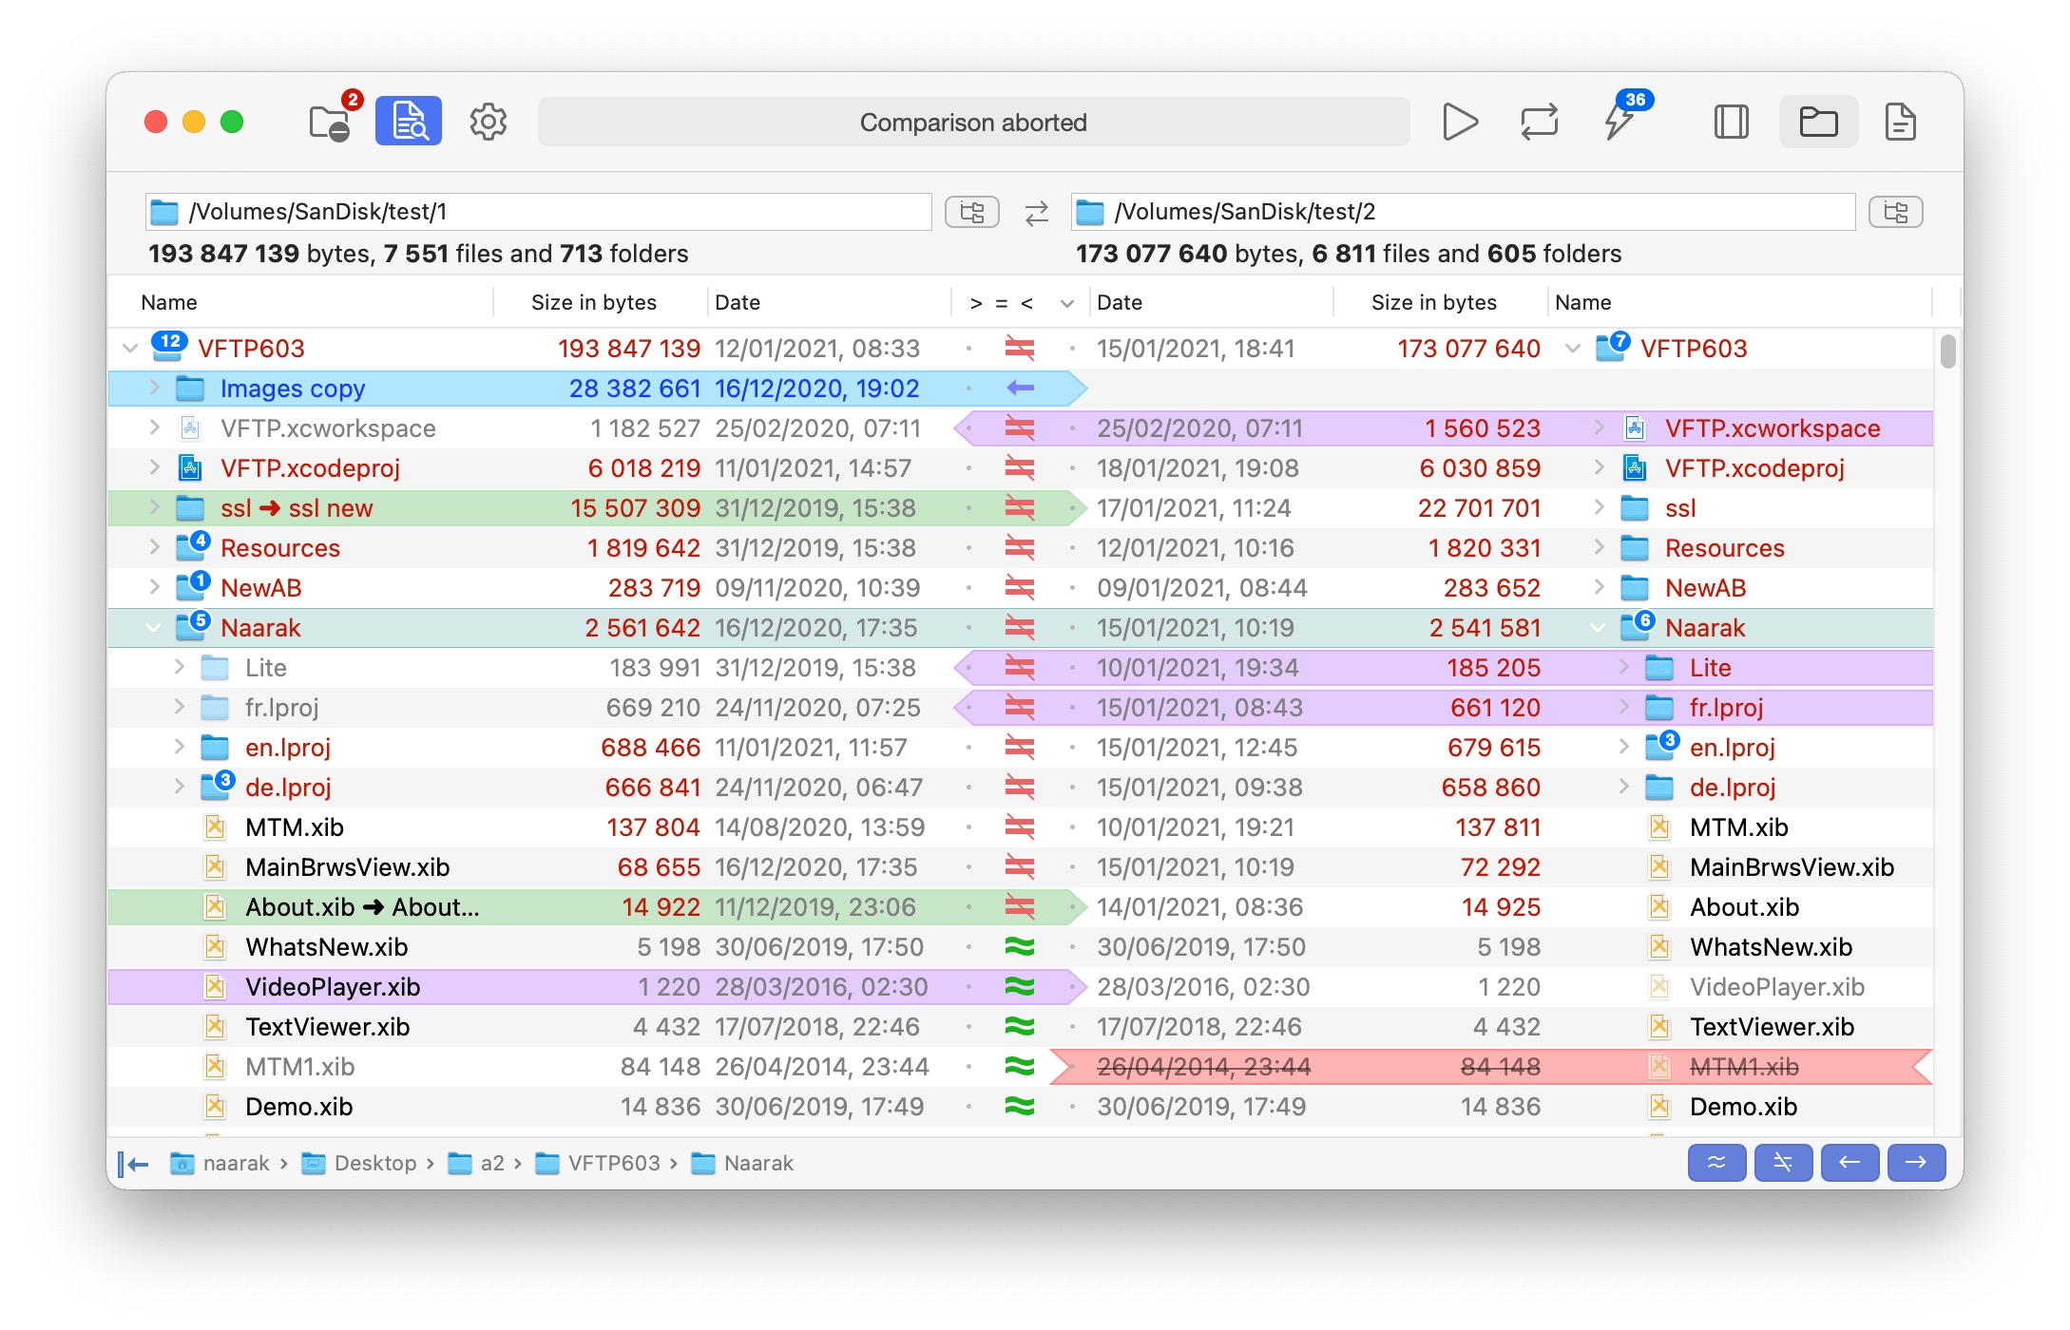The width and height of the screenshot is (2070, 1330).
Task: Select ssl → ssl new row
Action: coord(598,508)
